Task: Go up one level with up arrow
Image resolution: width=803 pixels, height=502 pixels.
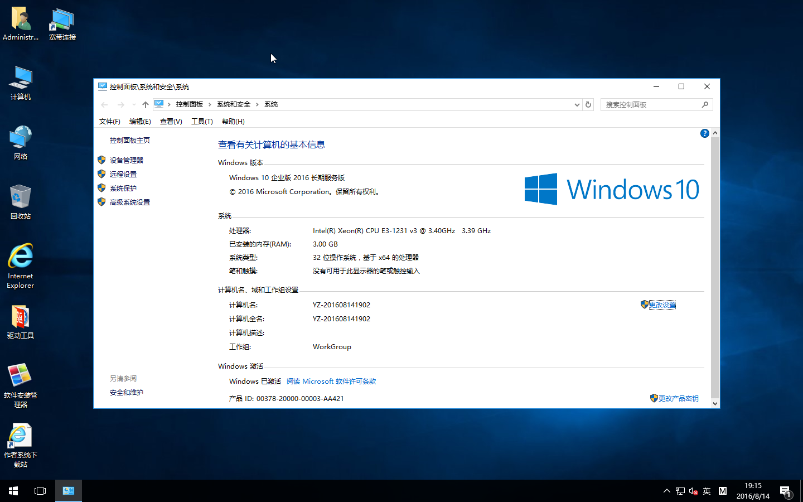Action: 146,104
